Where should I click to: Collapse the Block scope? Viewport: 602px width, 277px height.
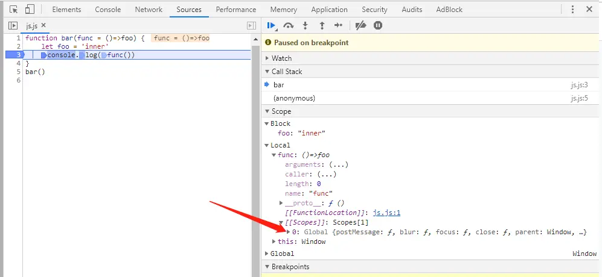[266, 124]
